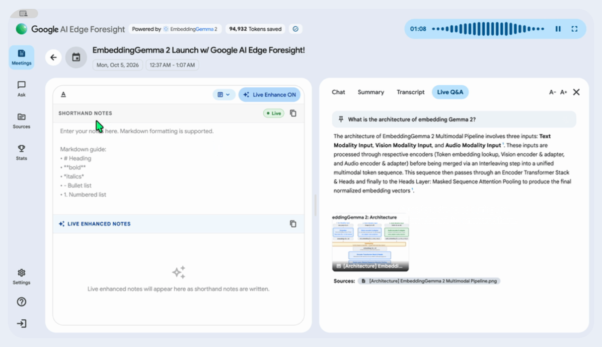Toggle the Live Enhance ON button

click(269, 95)
